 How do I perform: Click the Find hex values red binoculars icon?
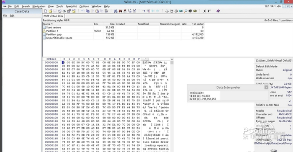pyautogui.click(x=121, y=11)
